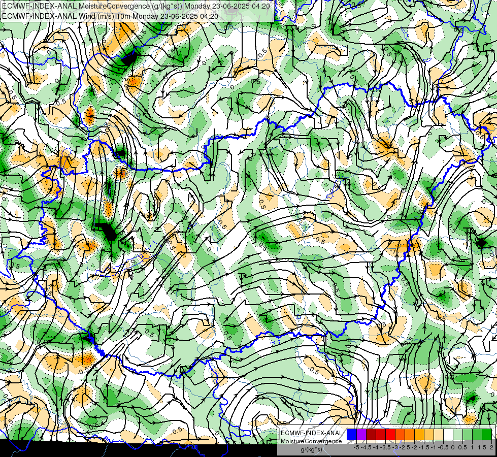497x457 pixels.
Task: Click the -2.5 value on the color scale
Action: click(x=405, y=447)
